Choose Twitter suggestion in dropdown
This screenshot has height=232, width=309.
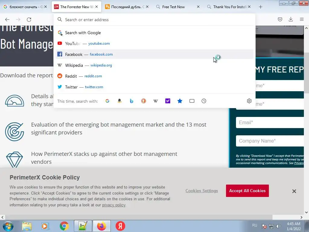click(x=154, y=87)
